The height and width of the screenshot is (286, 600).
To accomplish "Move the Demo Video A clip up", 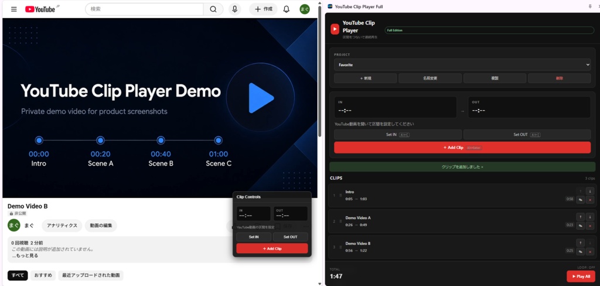I will pyautogui.click(x=580, y=217).
